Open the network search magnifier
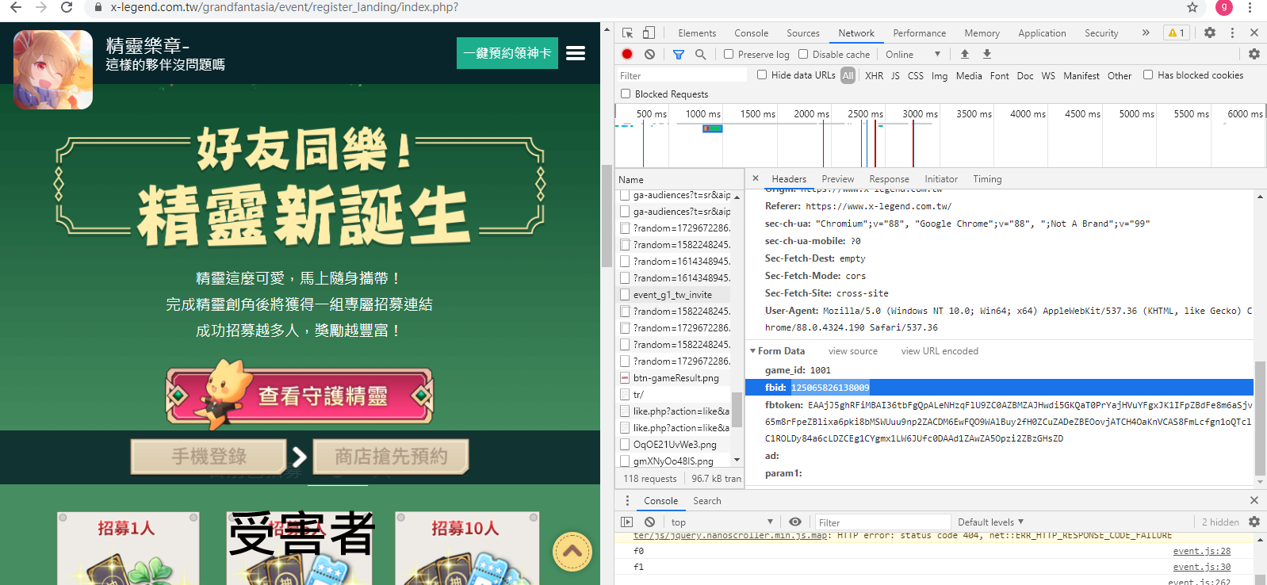Viewport: 1267px width, 585px height. click(x=700, y=54)
